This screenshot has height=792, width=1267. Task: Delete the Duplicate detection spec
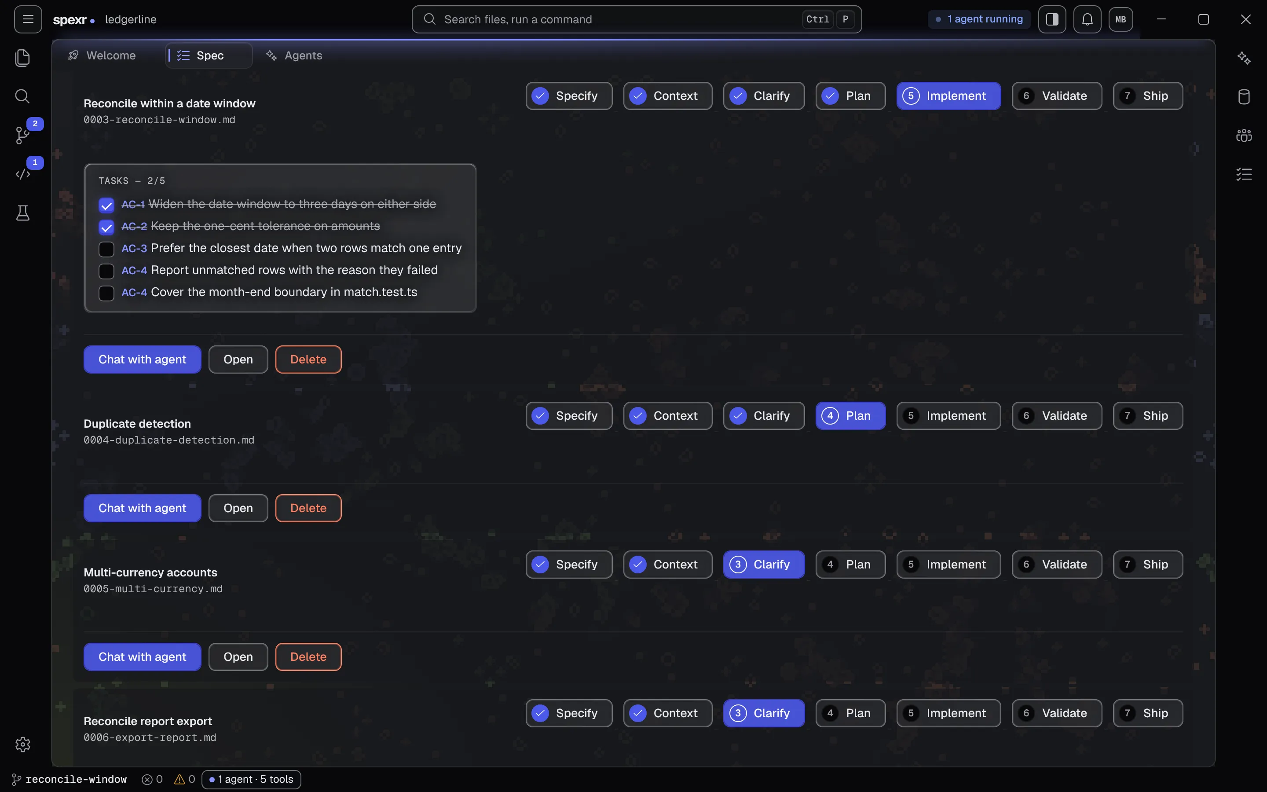tap(308, 508)
